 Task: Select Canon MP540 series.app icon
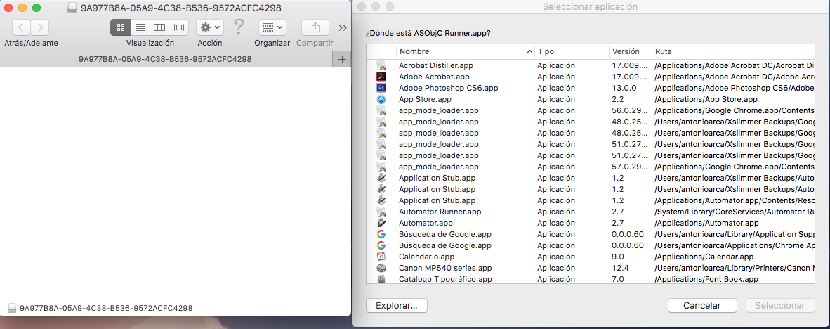click(381, 268)
